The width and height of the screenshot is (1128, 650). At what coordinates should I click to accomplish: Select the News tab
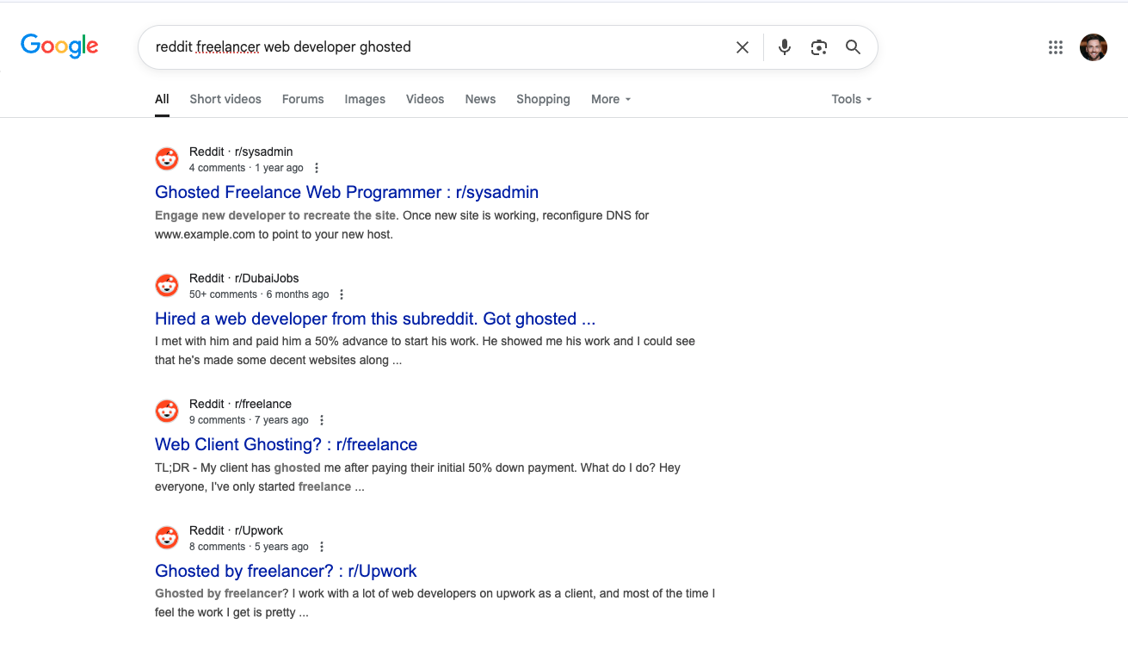tap(480, 99)
